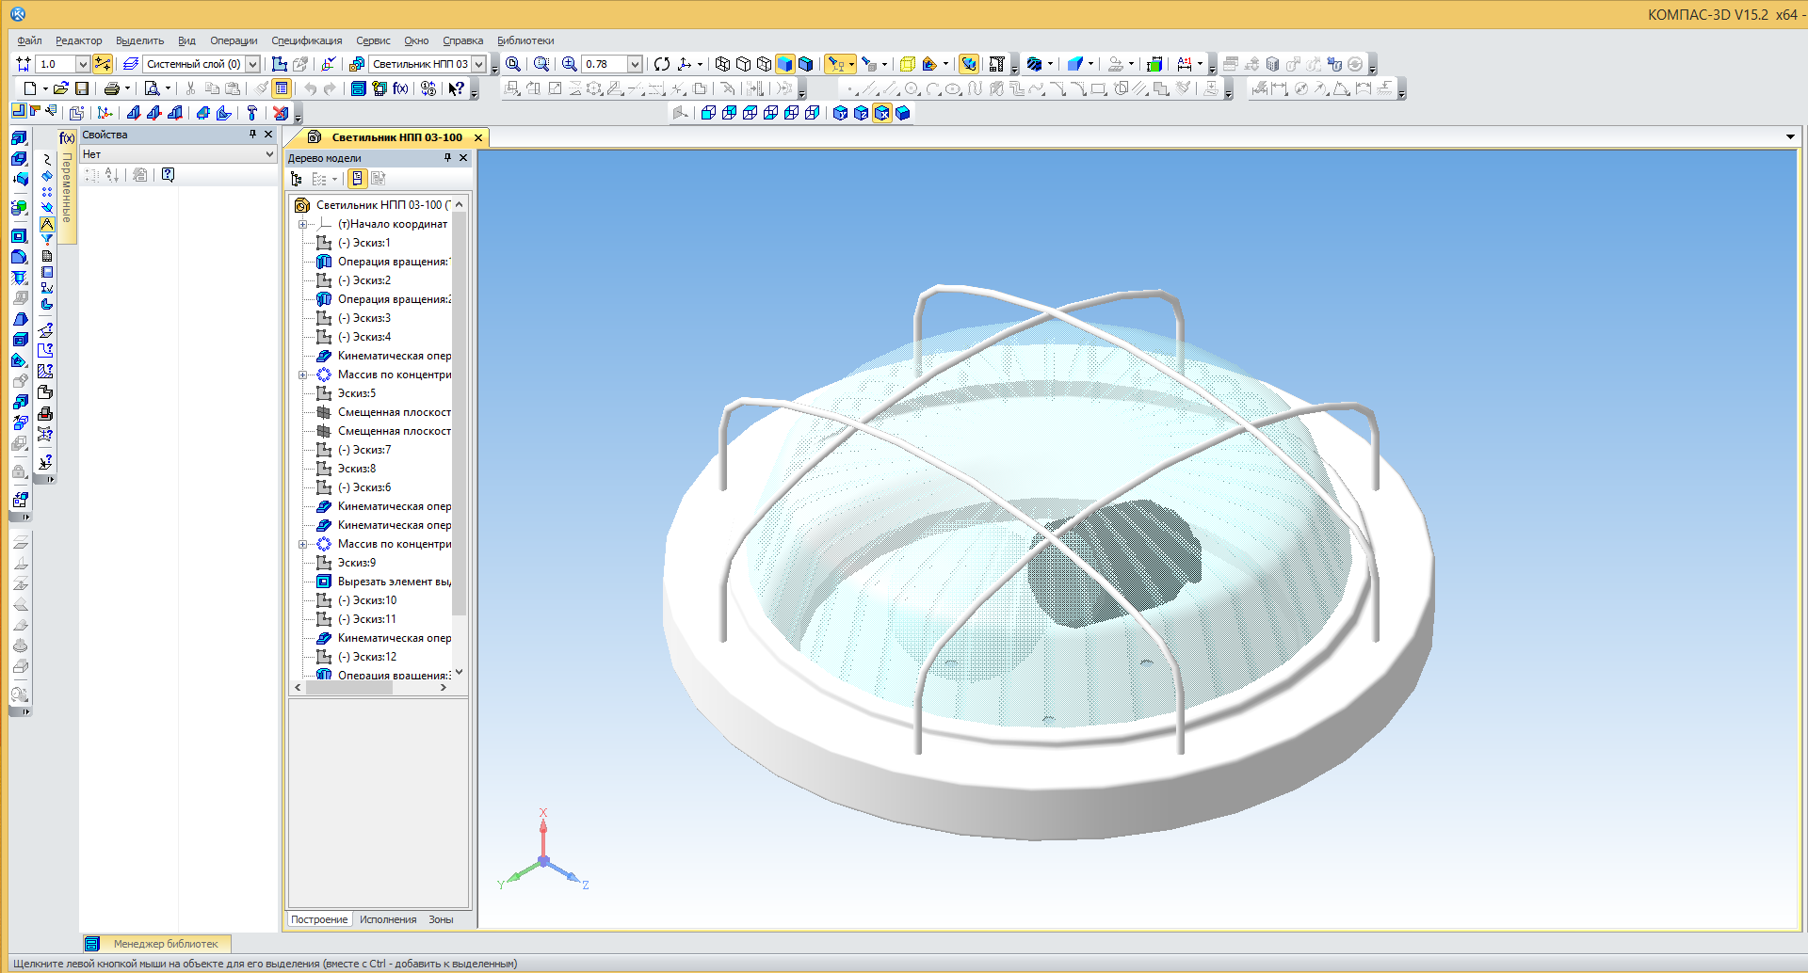Select the shell tool in left toolbar
This screenshot has width=1808, height=973.
point(19,340)
